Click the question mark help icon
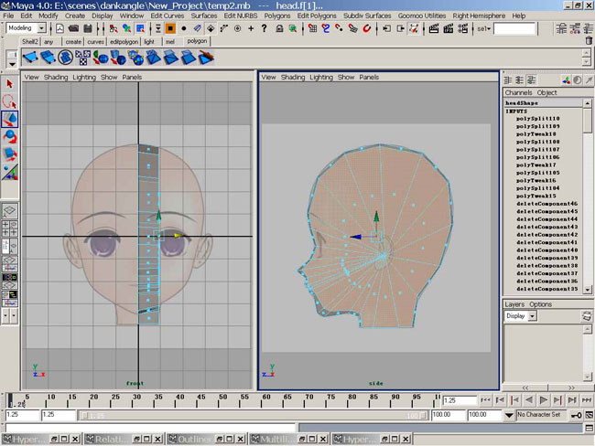Screen dimensions: 595x446 [265, 28]
